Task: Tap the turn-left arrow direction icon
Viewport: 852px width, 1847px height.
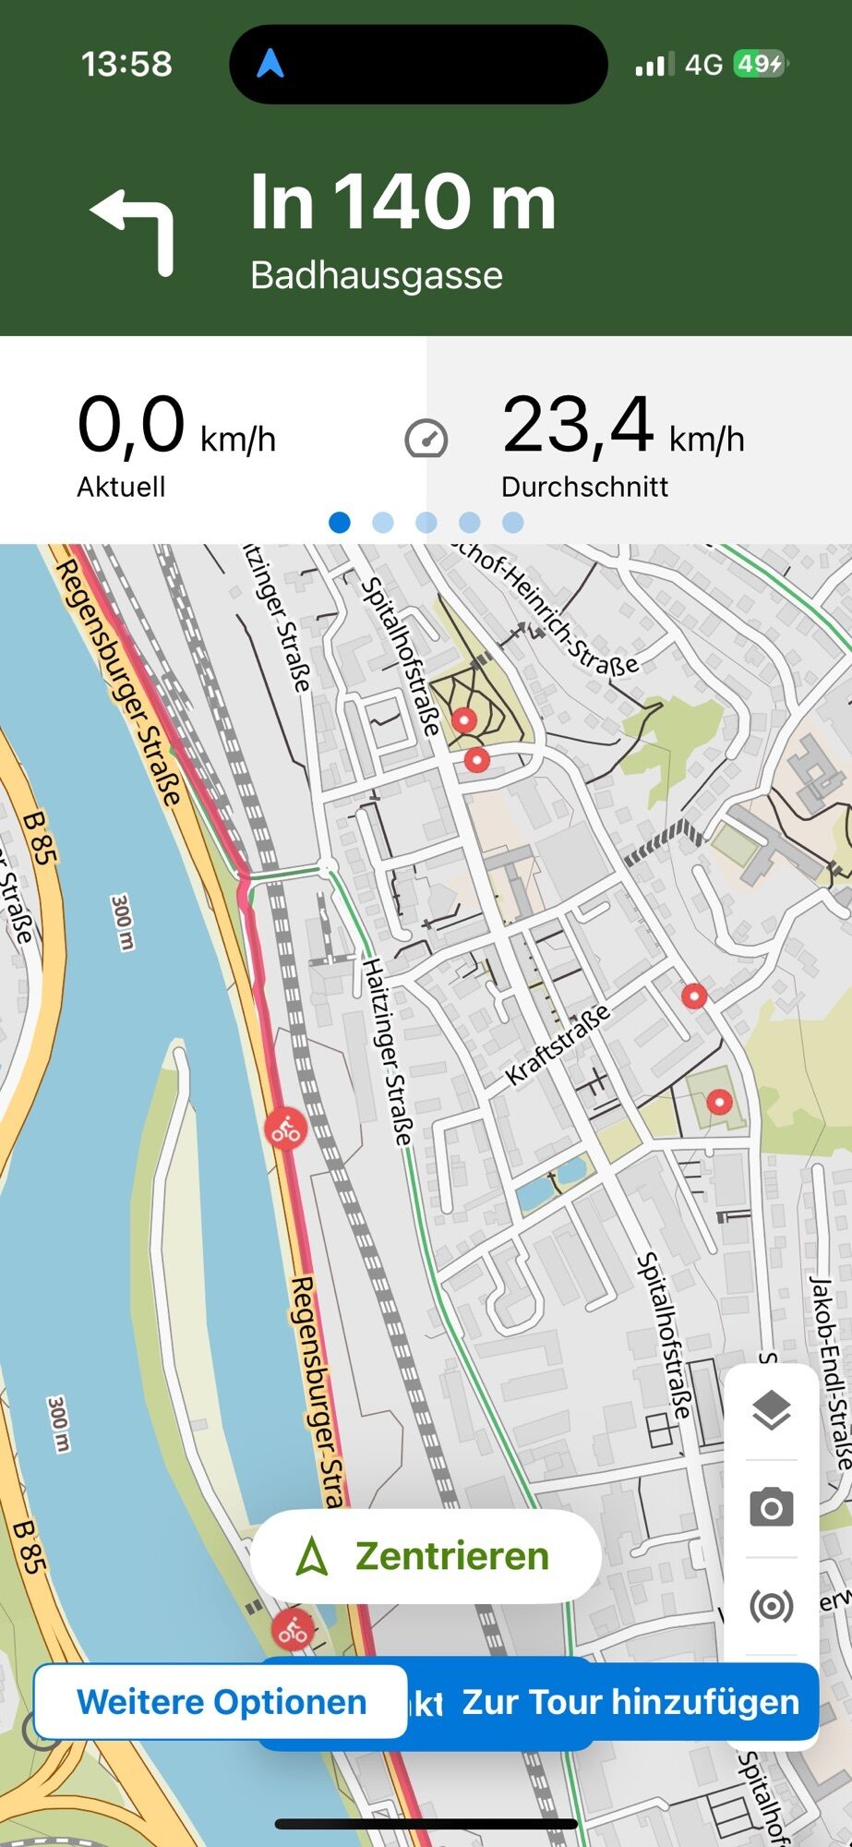Action: [134, 231]
